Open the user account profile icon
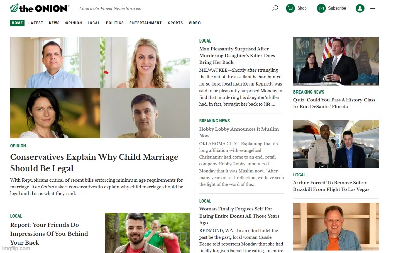This screenshot has height=253, width=396. (360, 8)
